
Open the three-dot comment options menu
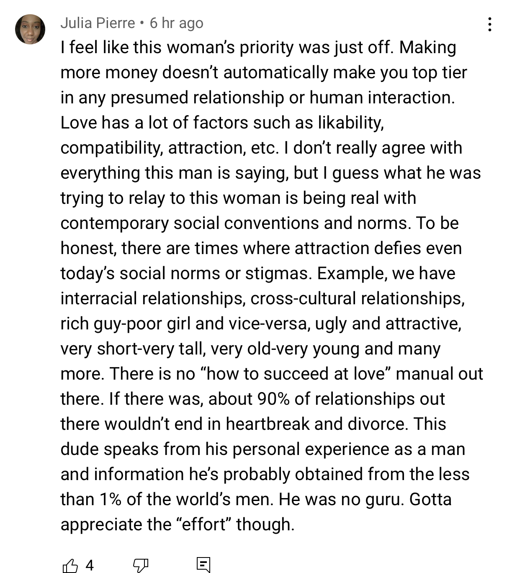(x=489, y=25)
